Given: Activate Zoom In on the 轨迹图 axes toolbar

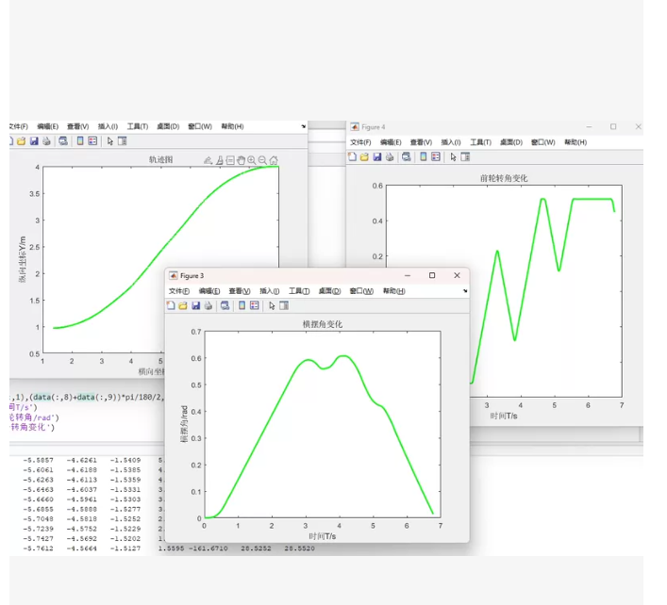Looking at the screenshot, I should (252, 160).
